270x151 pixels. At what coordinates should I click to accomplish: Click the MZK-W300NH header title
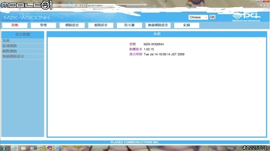pos(27,18)
